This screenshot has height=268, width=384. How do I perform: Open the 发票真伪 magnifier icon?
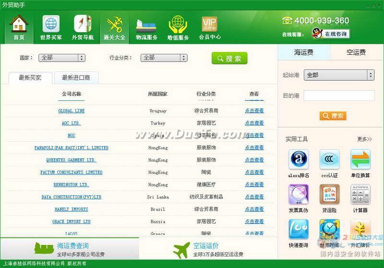point(299,194)
